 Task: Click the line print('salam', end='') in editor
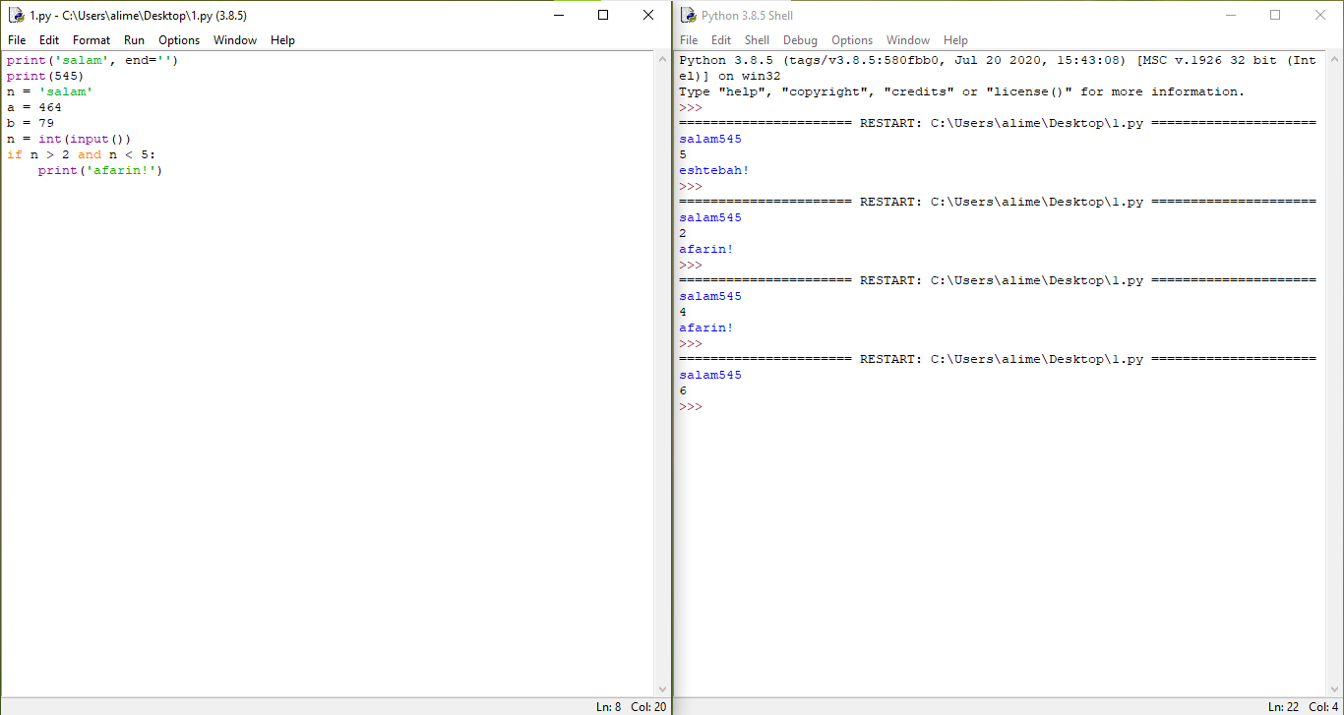(x=92, y=60)
